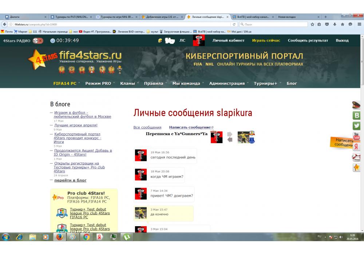Click the VK social icon on right sidebar
This screenshot has height=255, width=364.
(x=357, y=115)
